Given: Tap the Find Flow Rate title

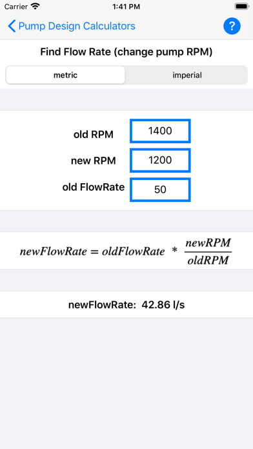Looking at the screenshot, I should click(x=126, y=52).
